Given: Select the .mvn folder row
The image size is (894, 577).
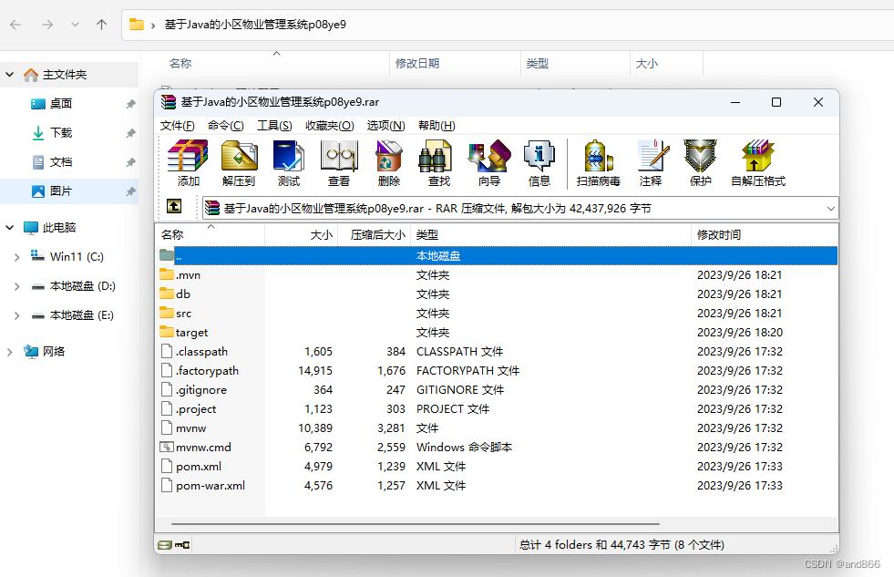Looking at the screenshot, I should 497,274.
